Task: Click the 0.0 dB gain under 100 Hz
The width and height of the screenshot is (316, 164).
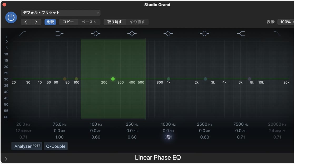Action: 96,131
